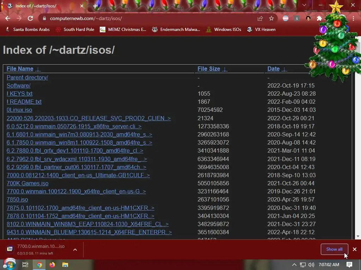Image resolution: width=361 pixels, height=270 pixels.
Task: Click the share page icon in address bar
Action: click(x=260, y=19)
